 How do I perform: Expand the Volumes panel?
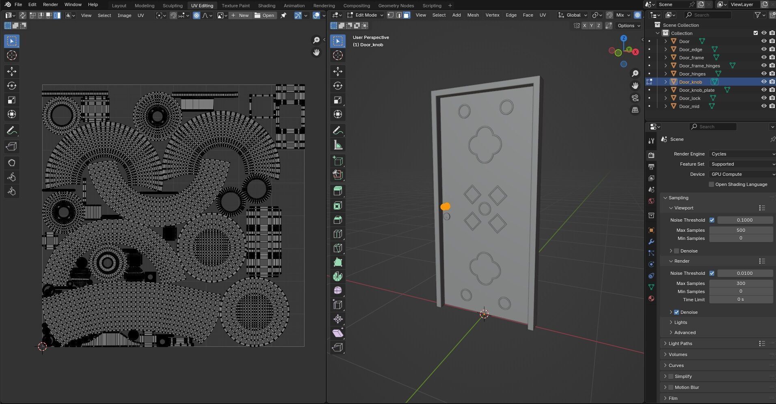(678, 354)
